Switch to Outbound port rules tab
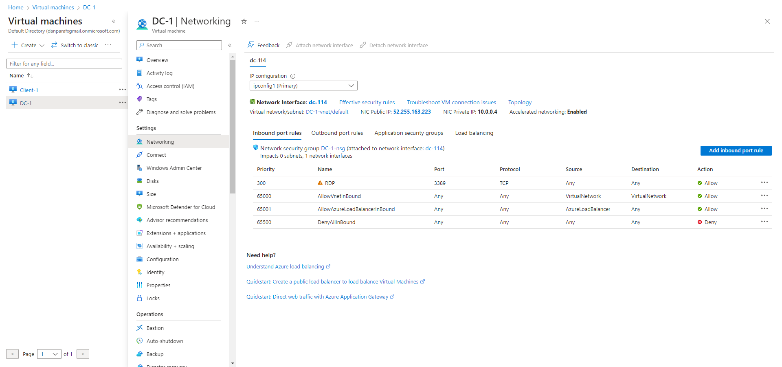The image size is (782, 367). [x=337, y=133]
